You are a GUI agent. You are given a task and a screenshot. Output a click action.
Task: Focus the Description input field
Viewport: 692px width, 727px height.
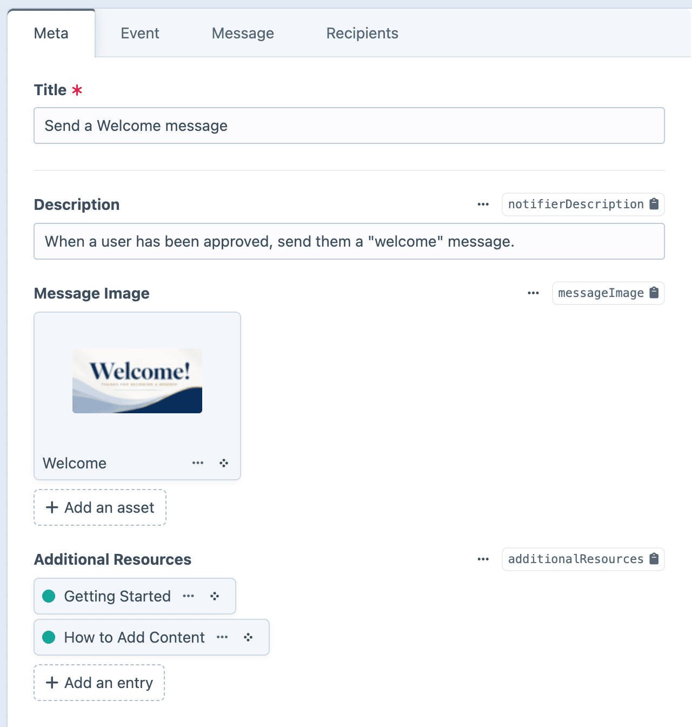[x=349, y=241]
